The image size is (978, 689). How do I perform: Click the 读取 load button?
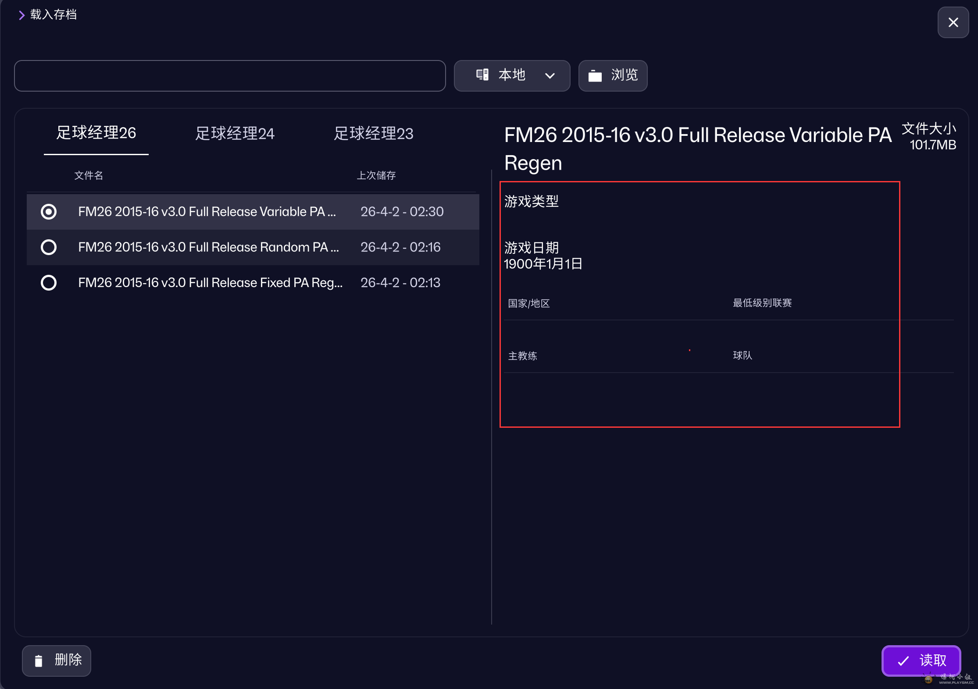tap(921, 661)
